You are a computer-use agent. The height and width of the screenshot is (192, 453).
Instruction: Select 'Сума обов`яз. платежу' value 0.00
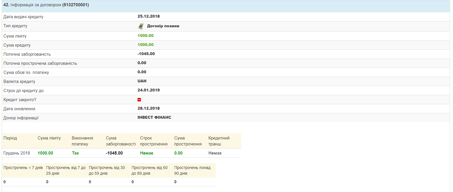tap(142, 72)
